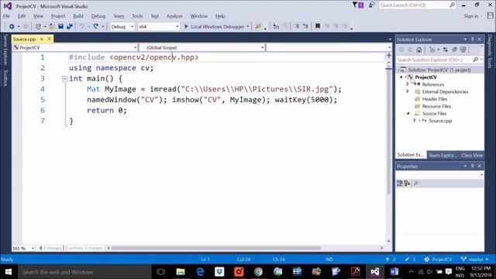
Task: Click the Categorized icon in Properties panel
Action: coord(400,183)
